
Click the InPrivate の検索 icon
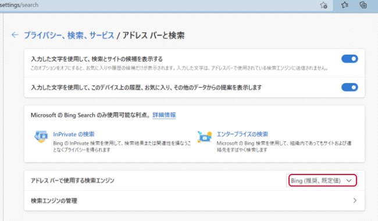pos(41,137)
